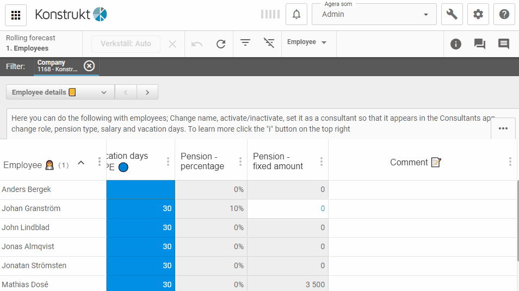Viewport: 519px width, 291px height.
Task: Collapse the Employee column sort arrow
Action: [x=81, y=163]
